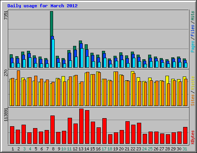The width and height of the screenshot is (197, 153).
Task: Click the Hits legend label
Action: coord(192,16)
